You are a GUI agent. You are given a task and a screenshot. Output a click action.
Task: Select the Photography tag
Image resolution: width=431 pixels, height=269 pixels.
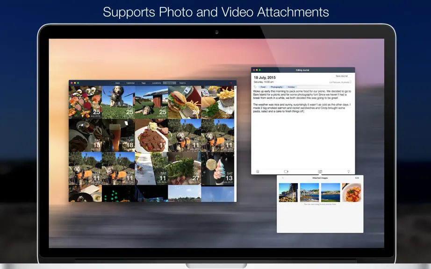(276, 87)
